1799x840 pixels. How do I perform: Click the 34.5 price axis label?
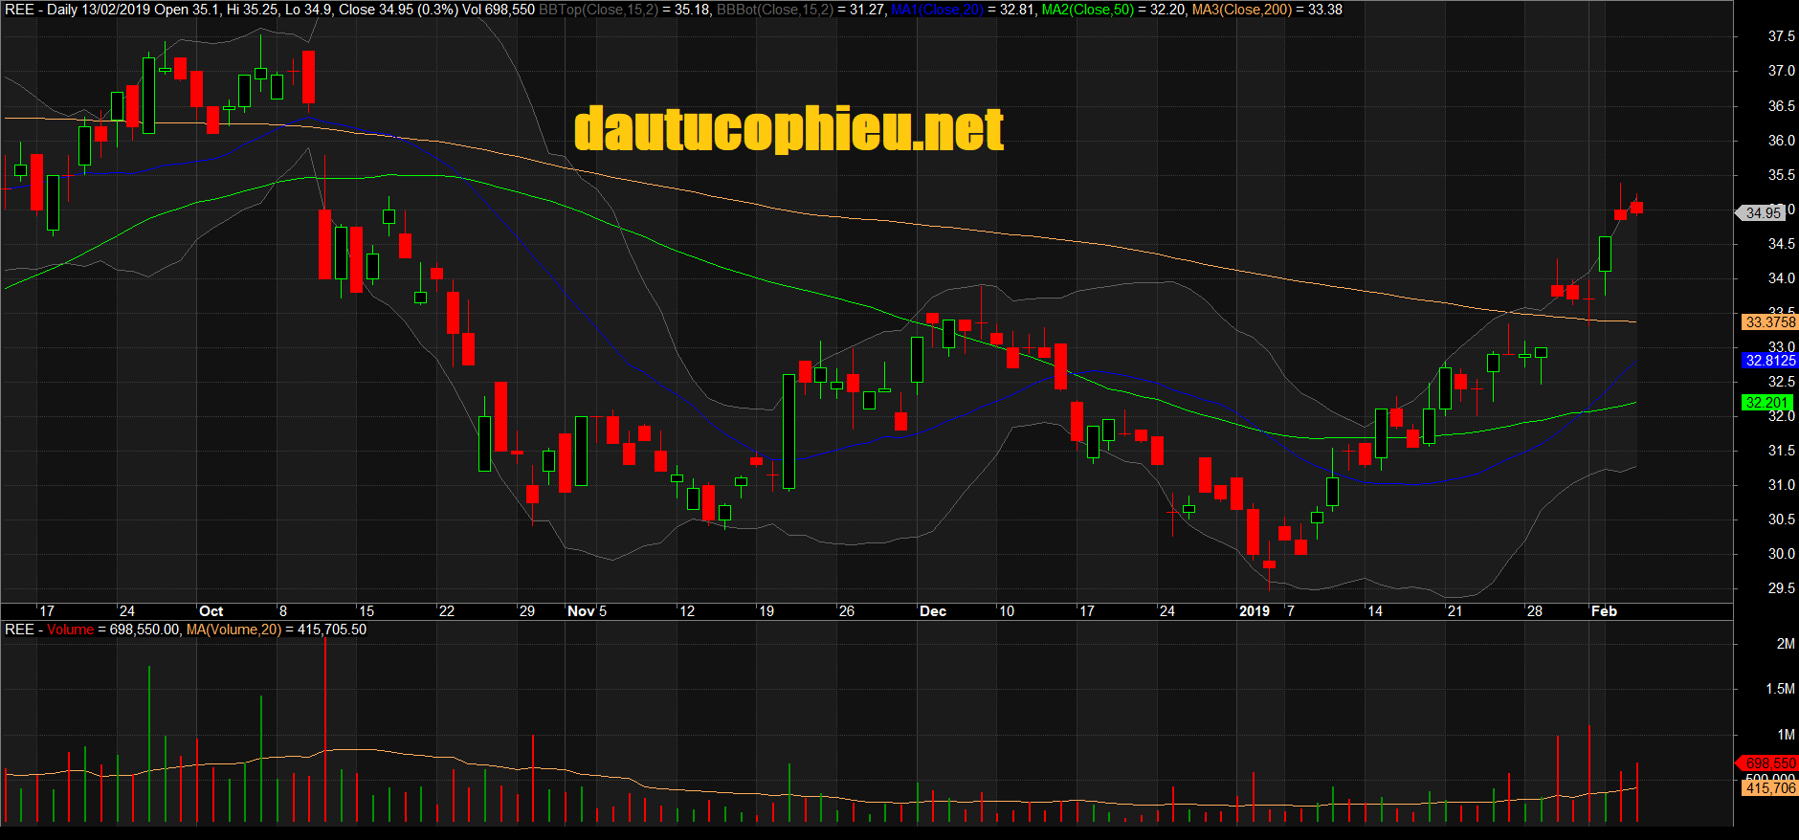tap(1781, 244)
